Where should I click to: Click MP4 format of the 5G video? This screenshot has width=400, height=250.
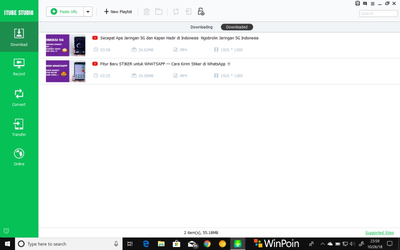tap(183, 49)
